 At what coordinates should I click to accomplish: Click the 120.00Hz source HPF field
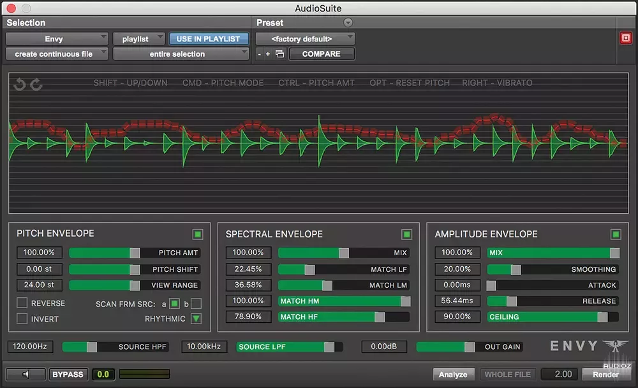click(30, 347)
